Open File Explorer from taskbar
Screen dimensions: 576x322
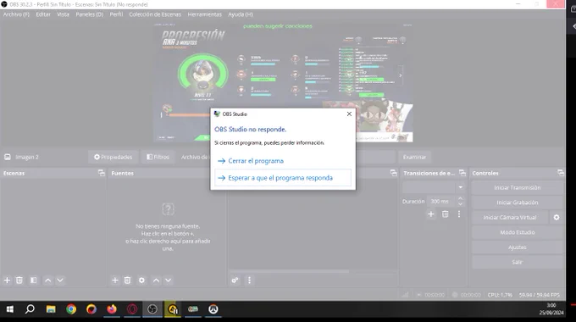tap(51, 309)
